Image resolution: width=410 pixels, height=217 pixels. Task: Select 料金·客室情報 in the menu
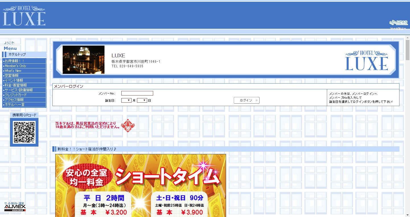pos(16,85)
